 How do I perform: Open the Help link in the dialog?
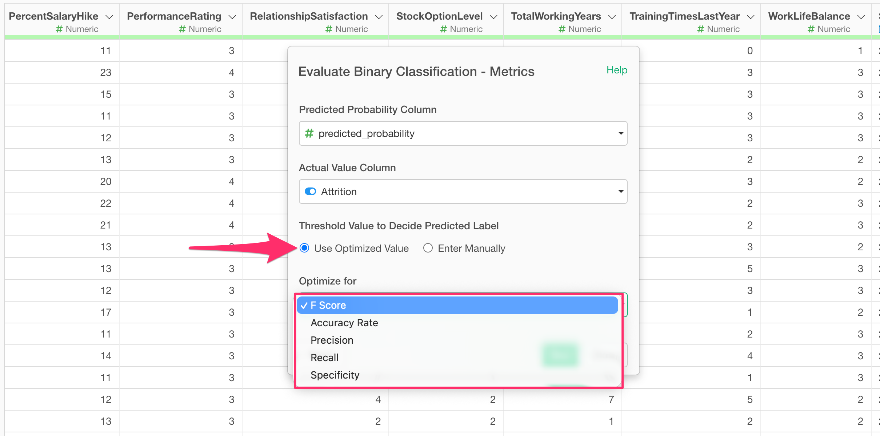pyautogui.click(x=617, y=70)
